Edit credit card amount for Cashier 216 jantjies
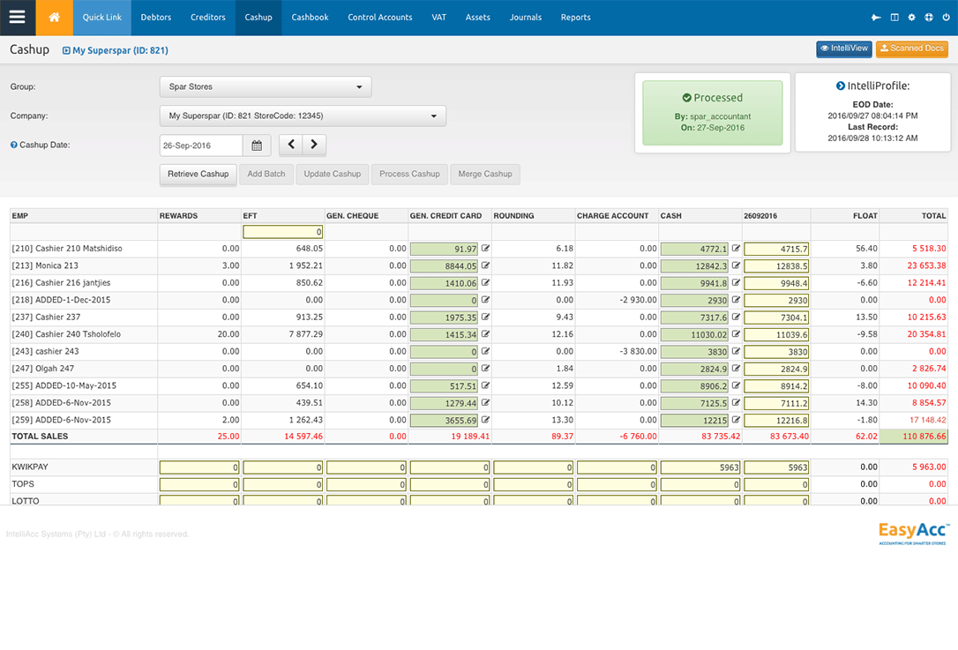 click(x=486, y=282)
